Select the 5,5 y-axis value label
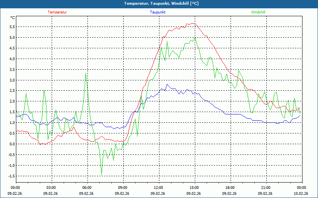Viewport: 318px width, 198px height. 12,27
